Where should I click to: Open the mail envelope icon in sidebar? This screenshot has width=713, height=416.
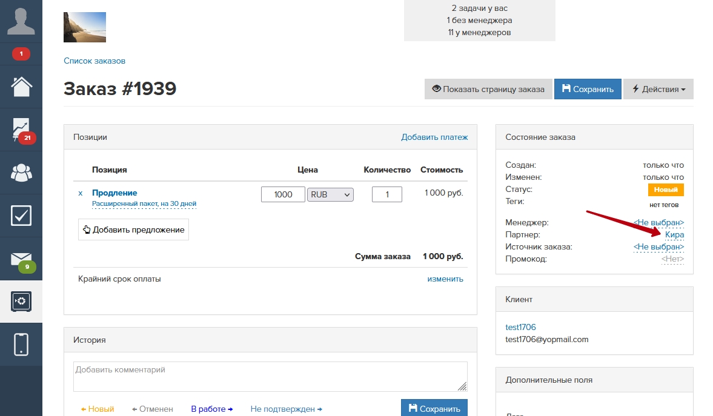click(x=21, y=259)
